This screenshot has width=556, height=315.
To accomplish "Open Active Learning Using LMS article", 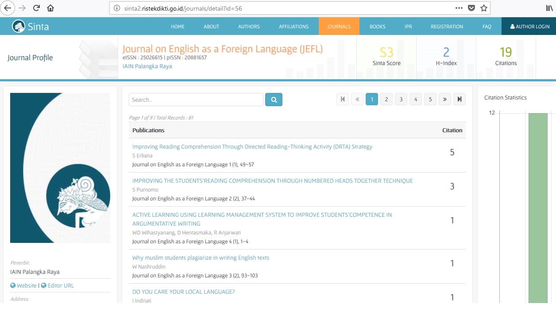I will pyautogui.click(x=262, y=219).
